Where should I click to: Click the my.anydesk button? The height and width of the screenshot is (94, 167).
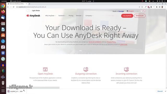pos(127,16)
